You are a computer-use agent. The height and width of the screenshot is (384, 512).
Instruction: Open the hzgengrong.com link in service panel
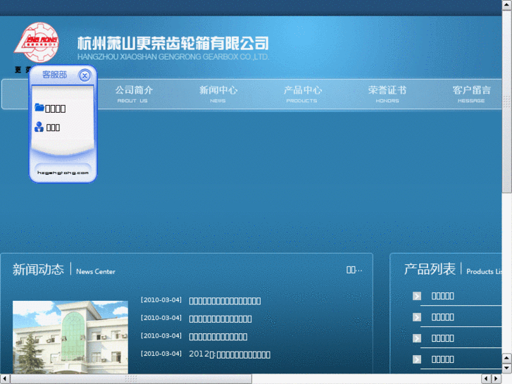tap(63, 173)
